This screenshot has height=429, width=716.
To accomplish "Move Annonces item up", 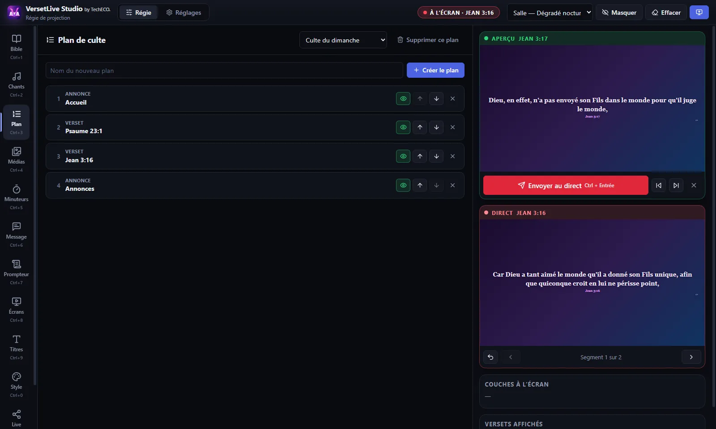I will point(420,185).
